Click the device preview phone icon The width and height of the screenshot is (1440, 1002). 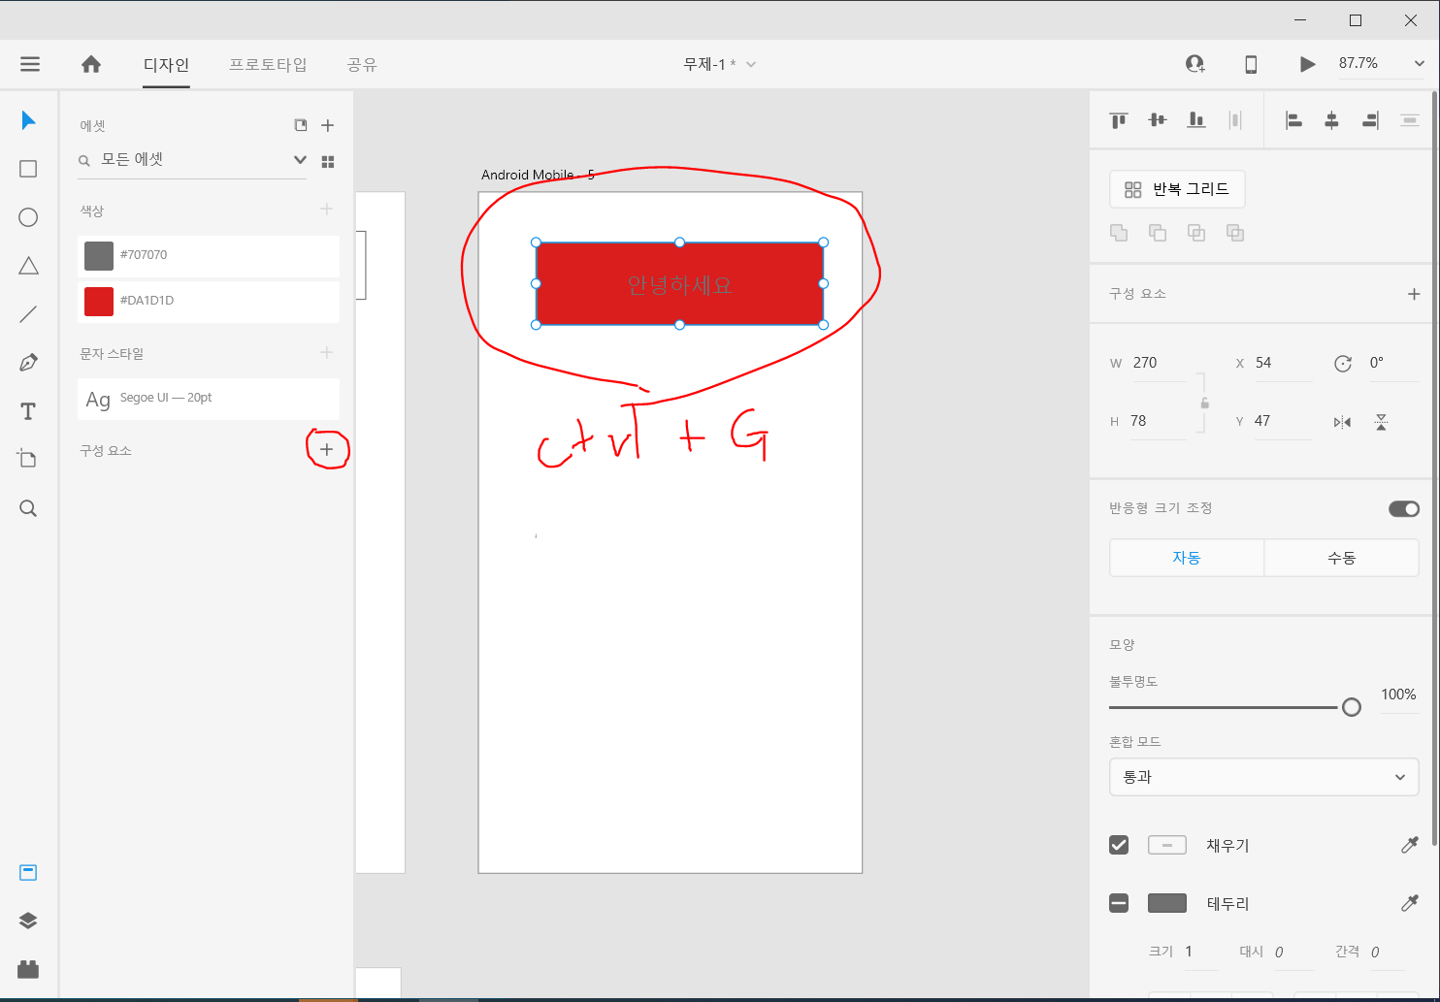pos(1251,64)
